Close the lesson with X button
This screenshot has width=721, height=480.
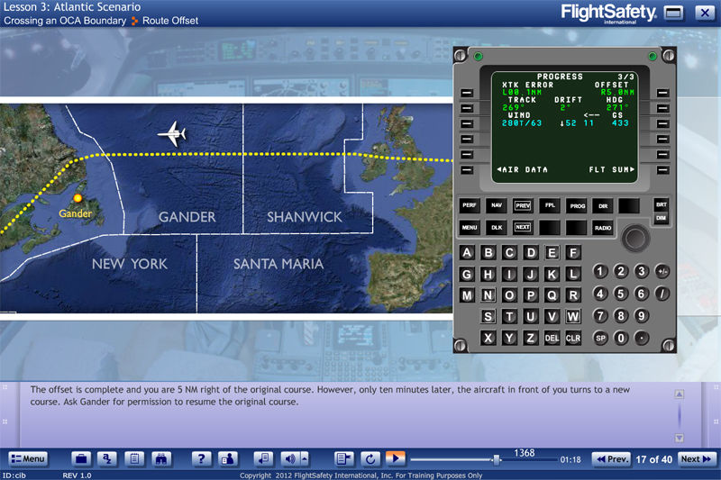[x=705, y=13]
